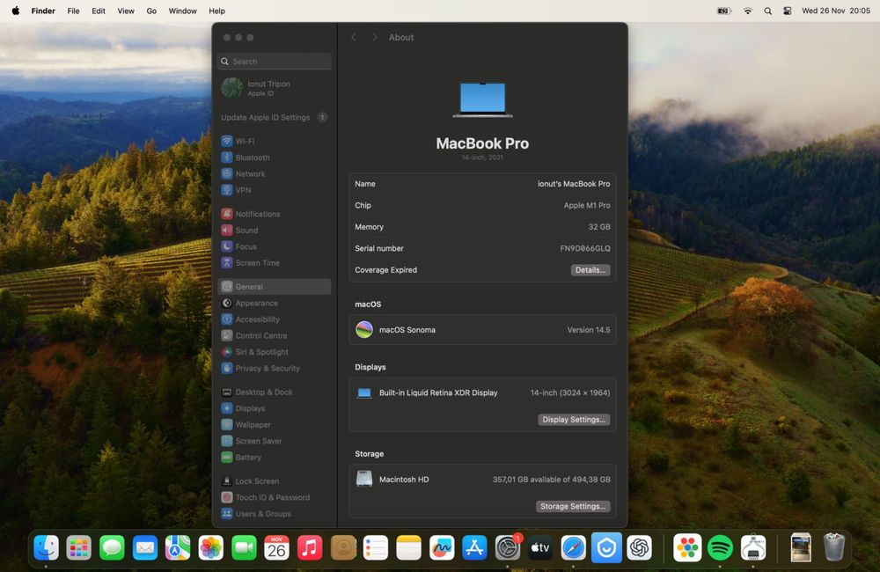
Task: Open Maps app in Dock
Action: (x=178, y=547)
